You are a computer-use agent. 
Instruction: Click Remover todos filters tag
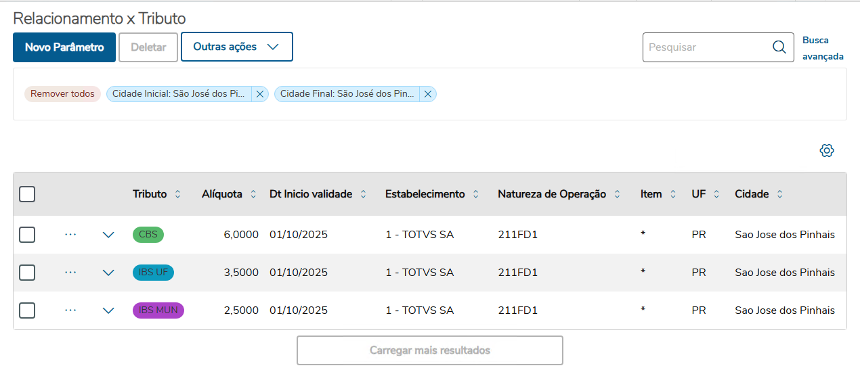point(62,94)
